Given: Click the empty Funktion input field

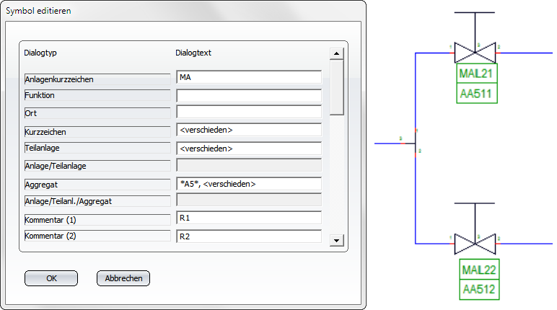Looking at the screenshot, I should coord(249,95).
